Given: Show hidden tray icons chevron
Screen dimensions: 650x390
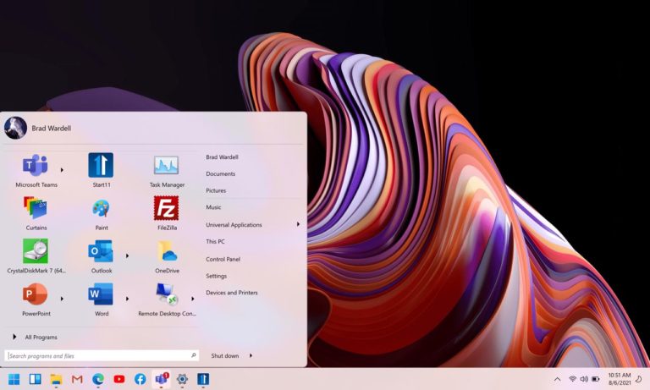Looking at the screenshot, I should pyautogui.click(x=558, y=379).
